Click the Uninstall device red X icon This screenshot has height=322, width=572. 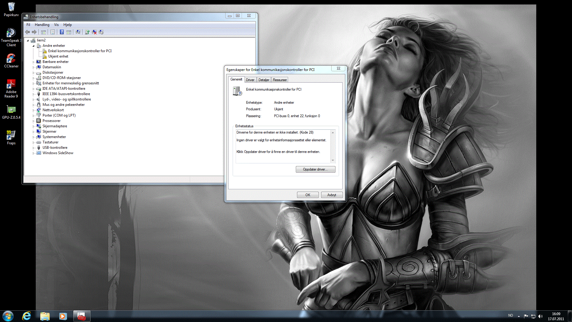[94, 32]
